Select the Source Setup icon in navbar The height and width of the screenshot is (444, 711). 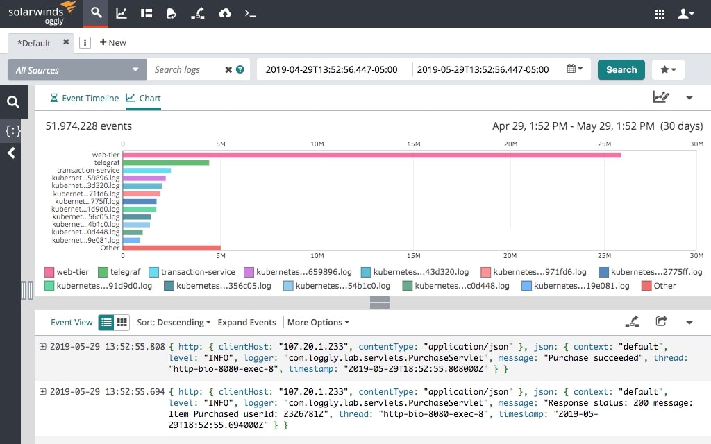198,13
